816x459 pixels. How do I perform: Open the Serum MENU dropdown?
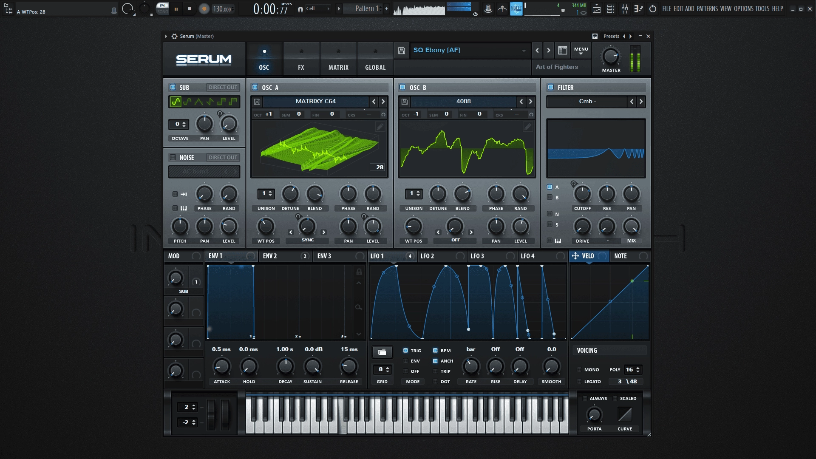point(581,51)
